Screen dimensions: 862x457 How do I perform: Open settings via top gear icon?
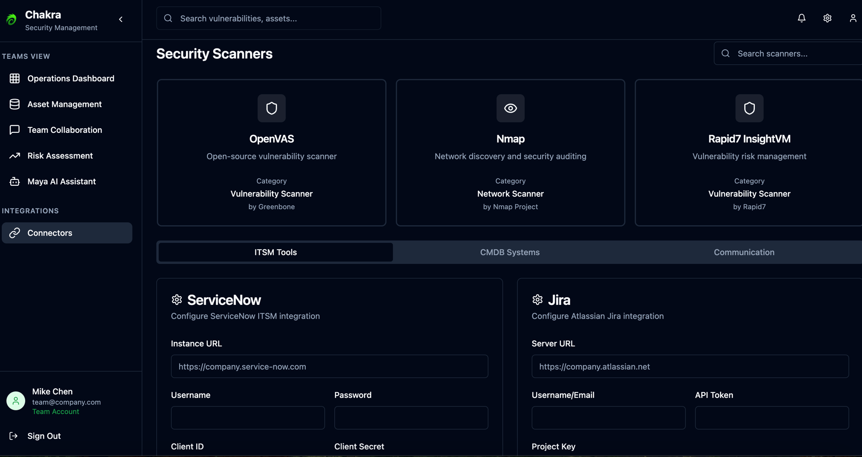coord(827,18)
